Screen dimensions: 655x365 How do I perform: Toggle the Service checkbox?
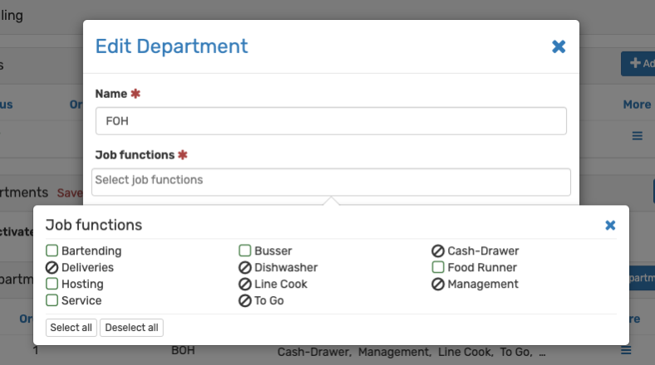click(52, 300)
